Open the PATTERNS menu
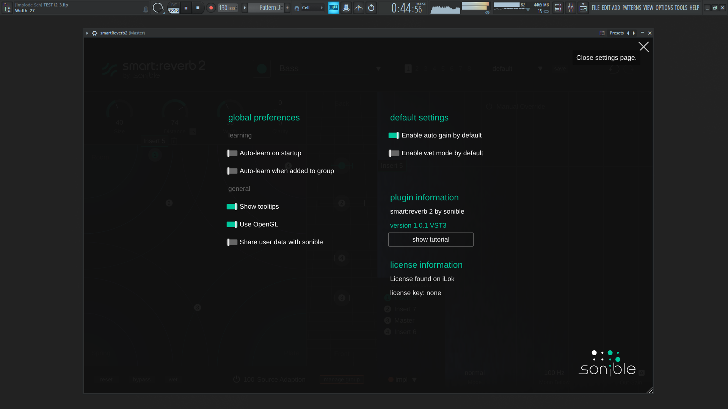The width and height of the screenshot is (728, 409). point(632,8)
